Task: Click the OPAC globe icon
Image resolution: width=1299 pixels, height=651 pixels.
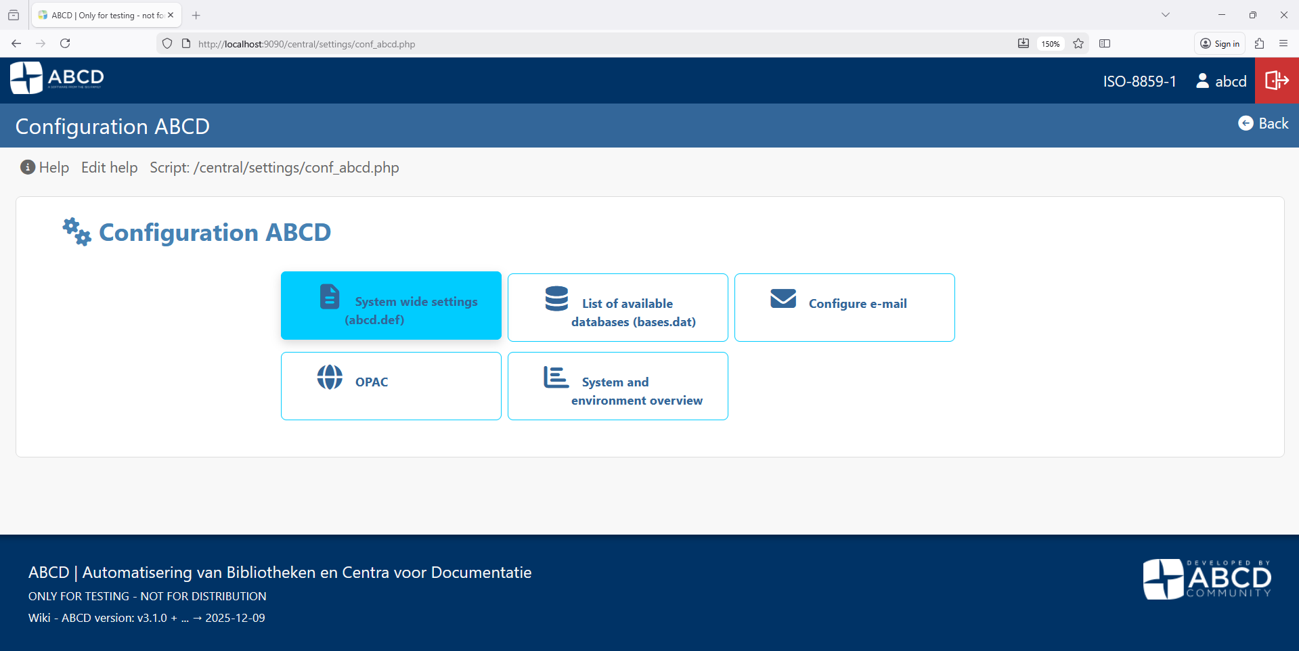Action: (329, 377)
